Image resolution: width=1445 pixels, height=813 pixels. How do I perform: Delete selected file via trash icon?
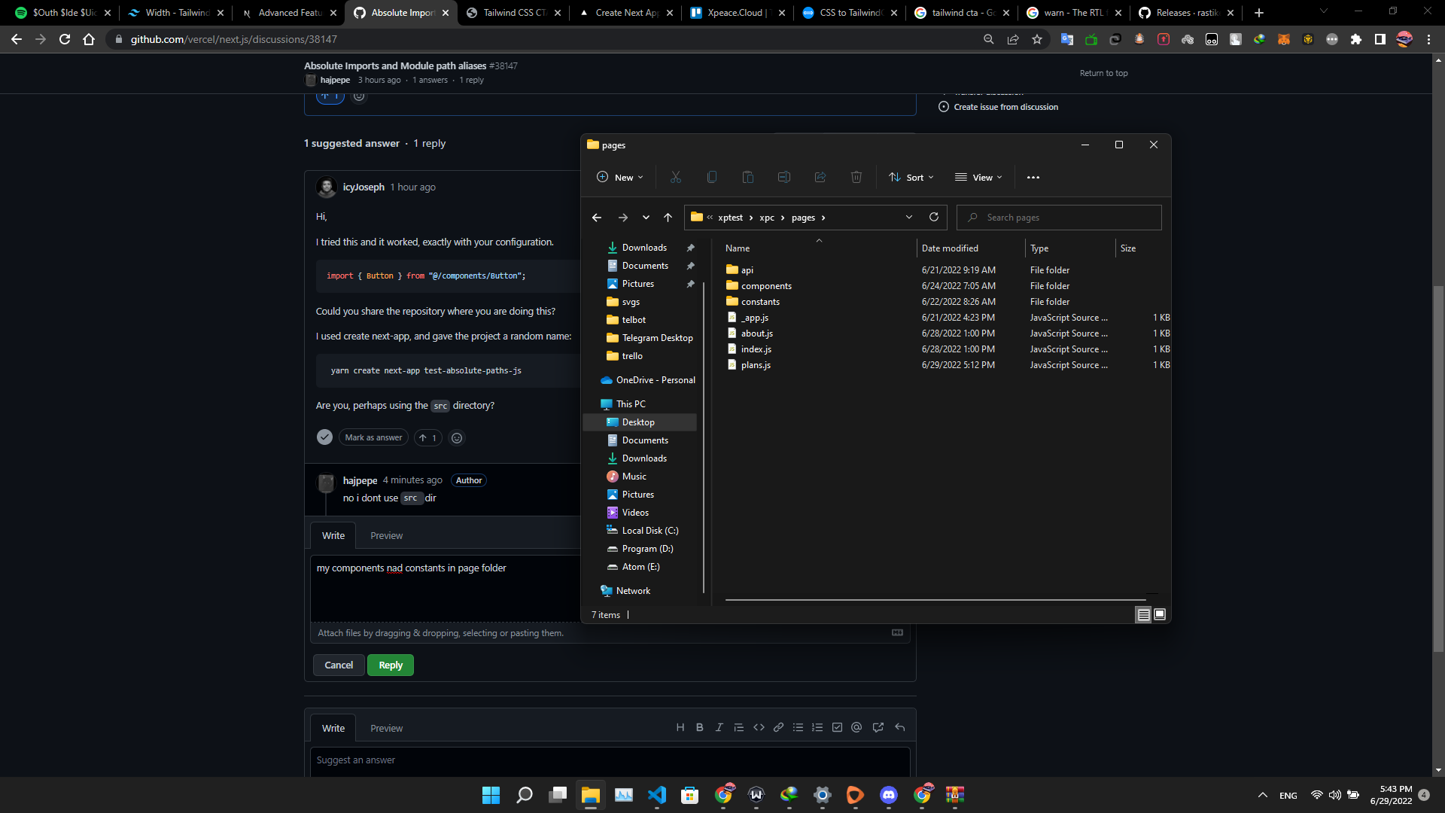click(x=856, y=177)
